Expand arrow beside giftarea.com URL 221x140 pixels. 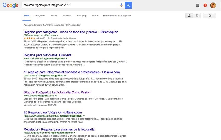[x=84, y=116]
